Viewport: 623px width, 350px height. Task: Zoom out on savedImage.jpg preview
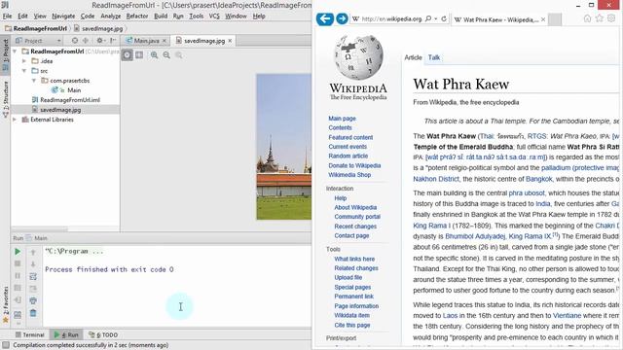pos(166,55)
